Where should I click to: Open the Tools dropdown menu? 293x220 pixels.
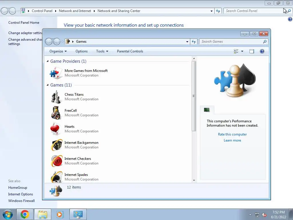point(102,51)
